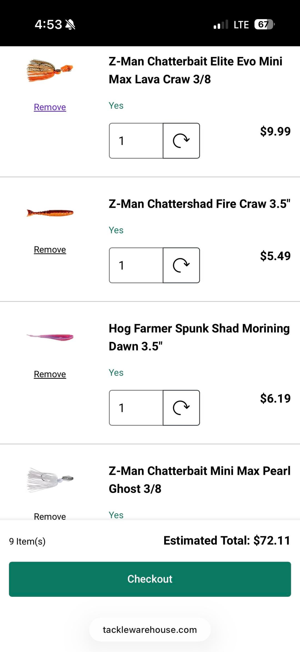Remove the Hog Farmer Spunk Shad item

pyautogui.click(x=50, y=374)
